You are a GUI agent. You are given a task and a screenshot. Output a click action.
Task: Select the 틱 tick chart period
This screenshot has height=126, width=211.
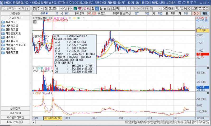click(x=118, y=9)
